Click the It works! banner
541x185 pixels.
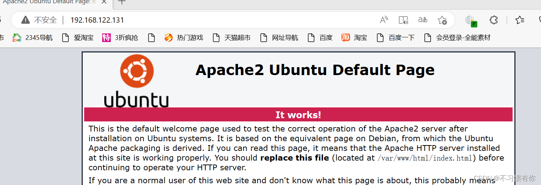(298, 115)
